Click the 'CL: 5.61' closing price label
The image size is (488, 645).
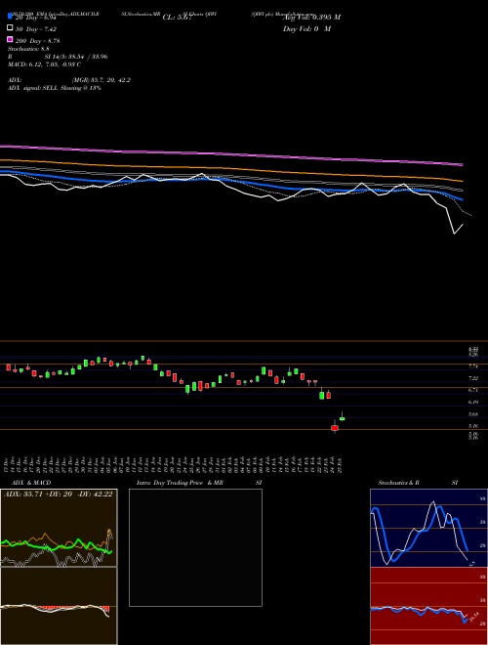pyautogui.click(x=177, y=18)
